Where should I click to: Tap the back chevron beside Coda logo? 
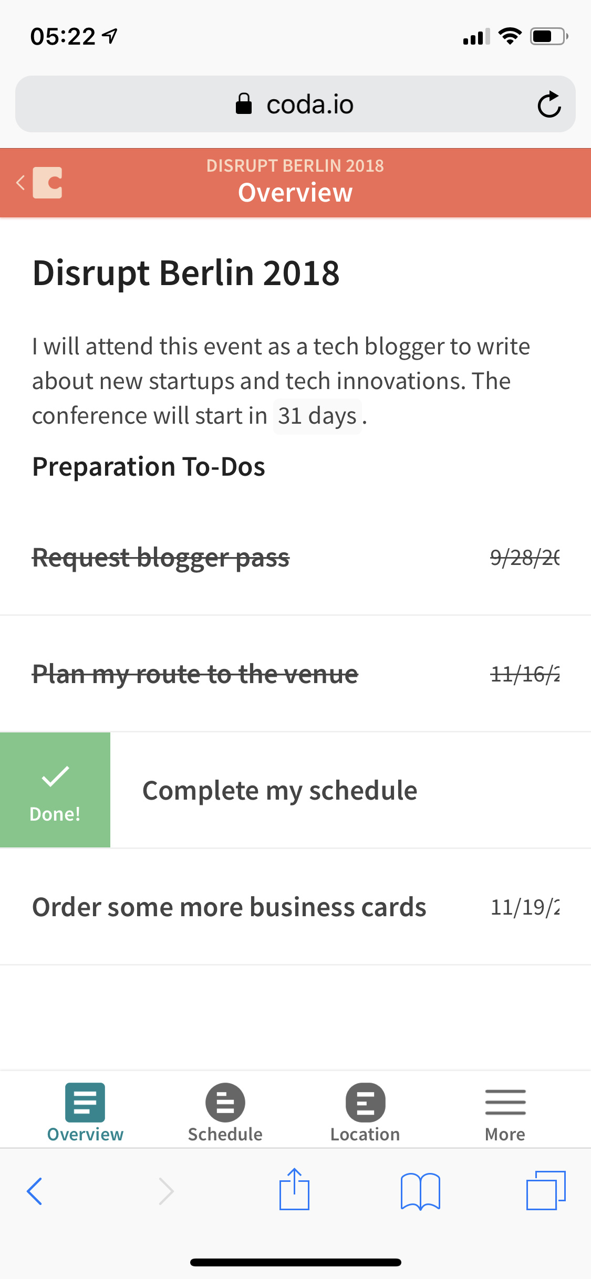click(x=20, y=183)
